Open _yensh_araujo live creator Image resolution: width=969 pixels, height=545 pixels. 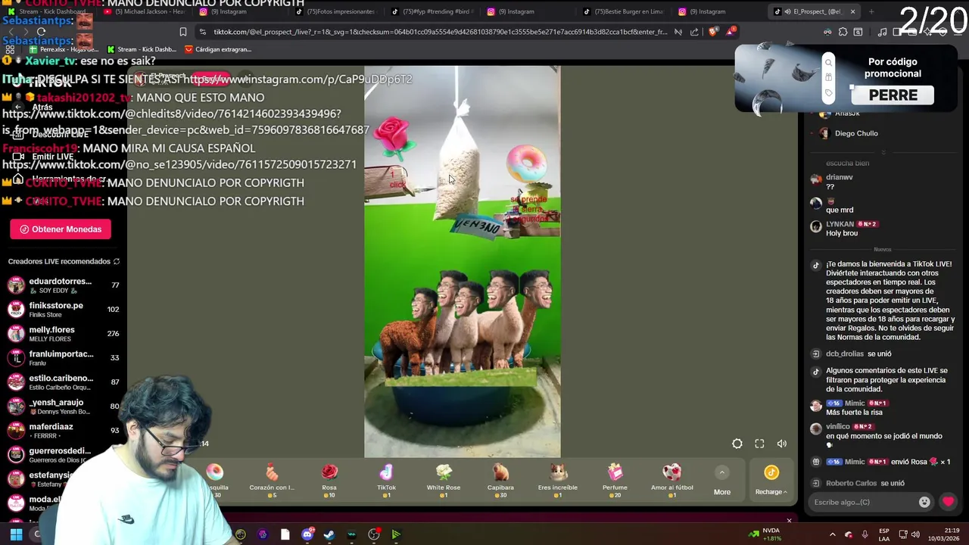click(x=62, y=406)
